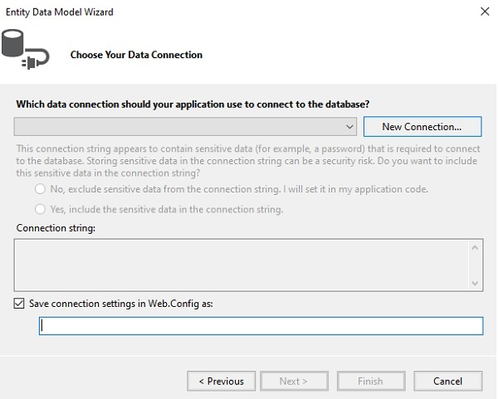
Task: Click the connection string scrollbar track
Action: pos(476,265)
